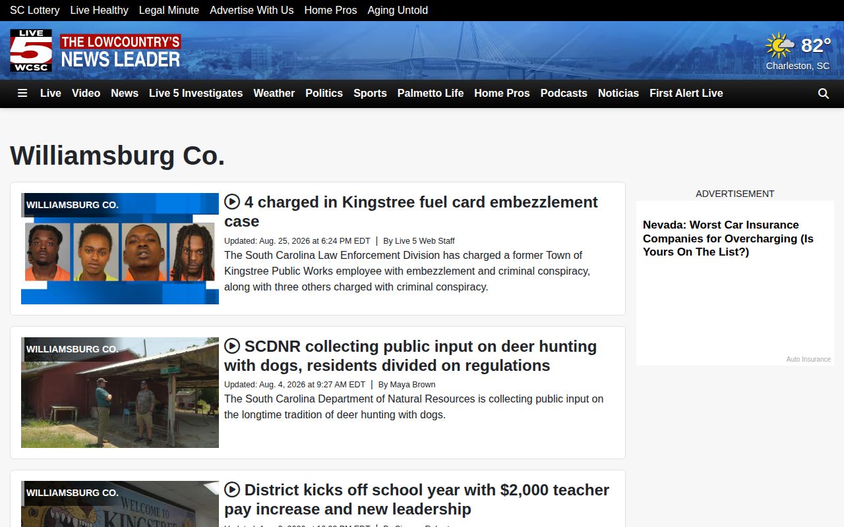Open Podcasts section
The image size is (844, 527).
click(x=564, y=94)
